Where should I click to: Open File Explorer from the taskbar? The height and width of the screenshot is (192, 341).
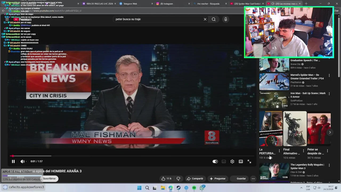click(x=163, y=188)
